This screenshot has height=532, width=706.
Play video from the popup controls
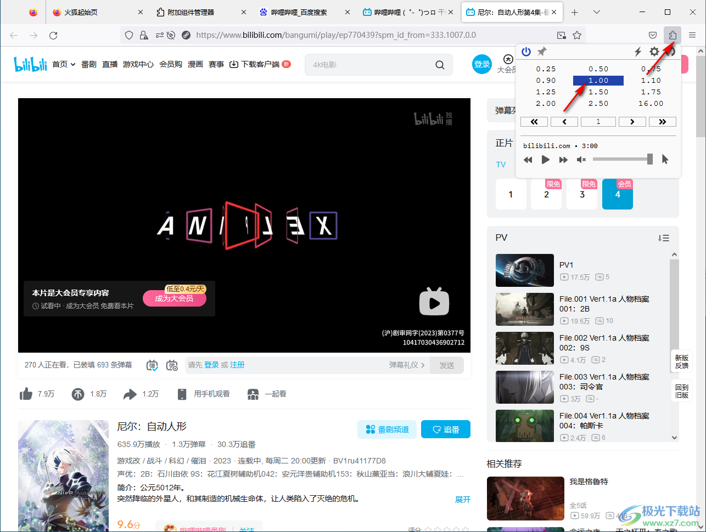tap(545, 160)
